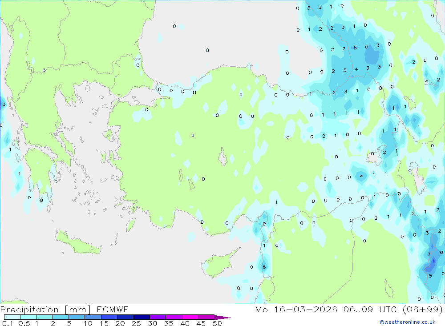This screenshot has height=326, width=445.
Task: Click the 0.1–0.5 mm legend color box
Action: [x=12, y=317]
